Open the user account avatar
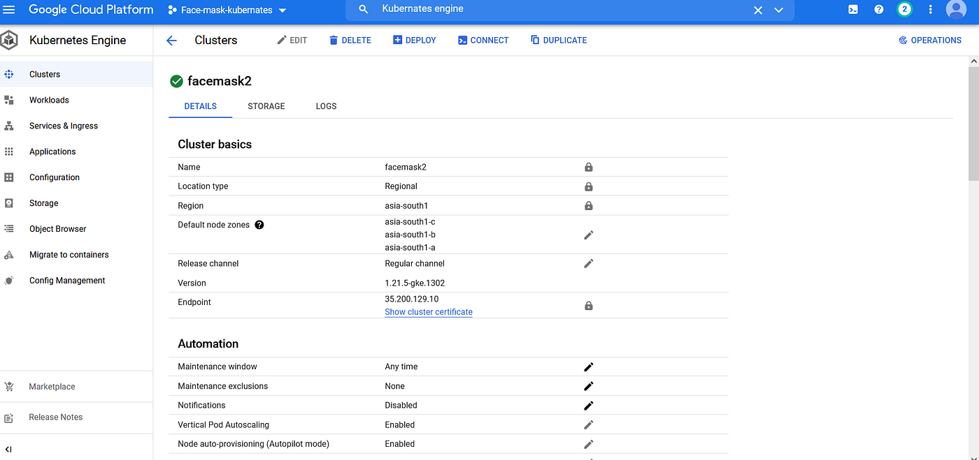The width and height of the screenshot is (979, 460). [x=956, y=10]
